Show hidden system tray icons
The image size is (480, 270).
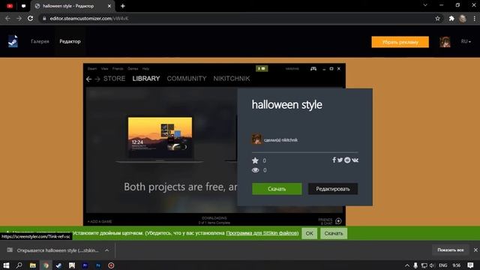[407, 265]
